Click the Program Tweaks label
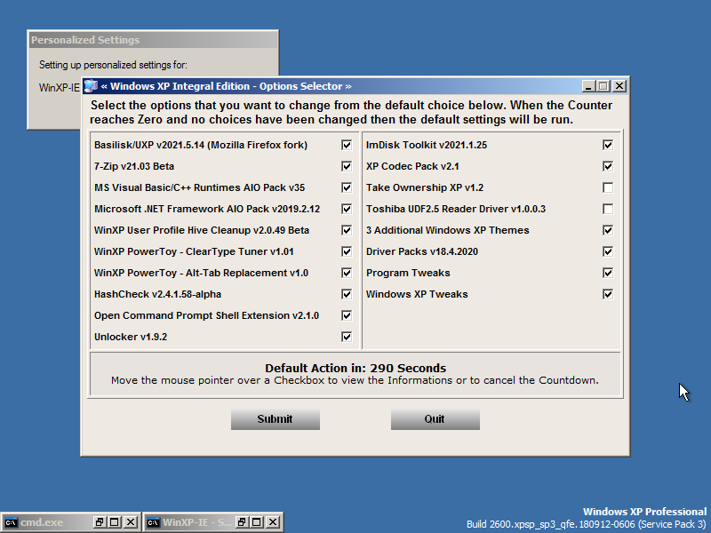The image size is (711, 533). pos(408,273)
